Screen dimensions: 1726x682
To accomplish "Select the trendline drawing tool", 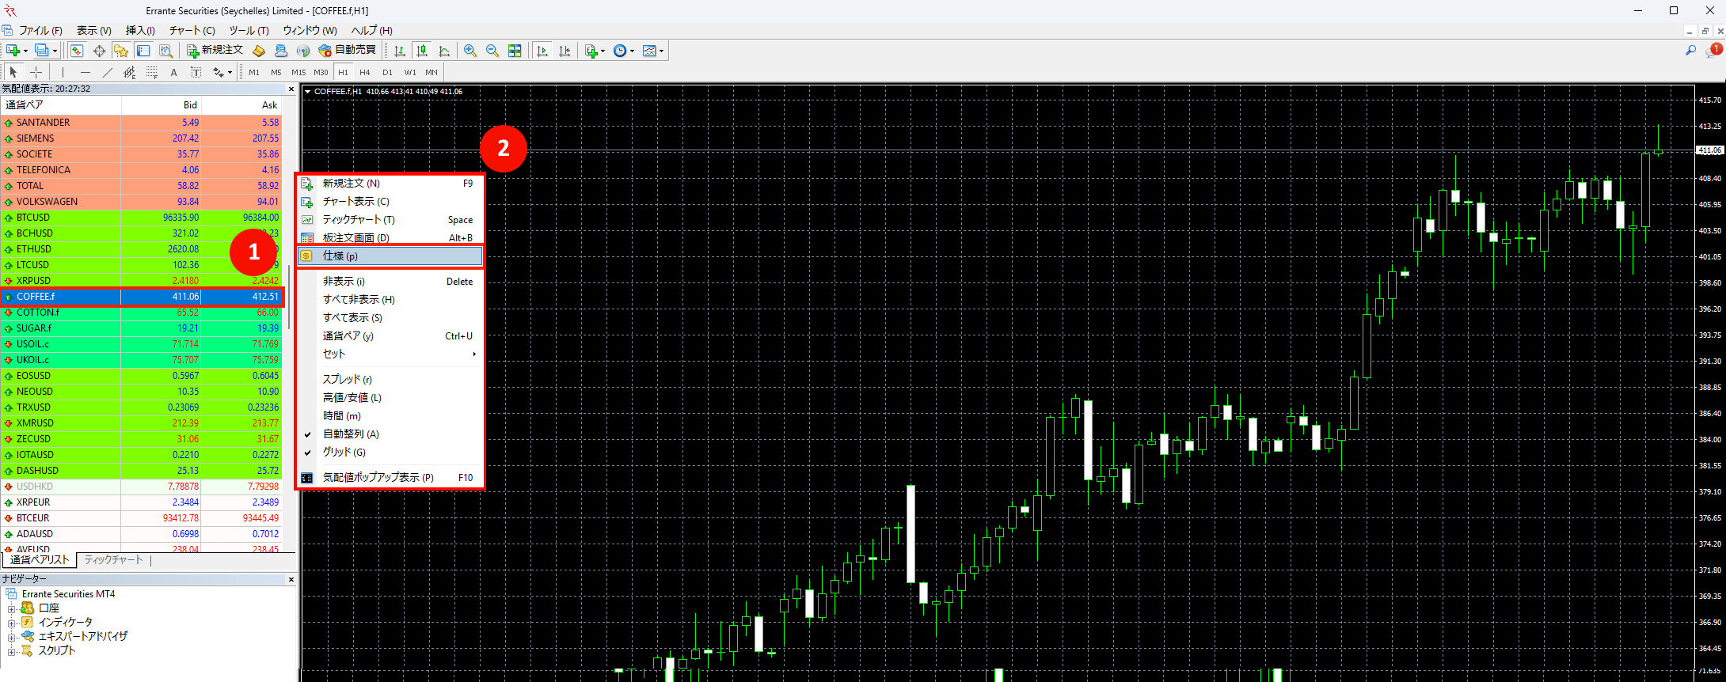I will coord(108,72).
